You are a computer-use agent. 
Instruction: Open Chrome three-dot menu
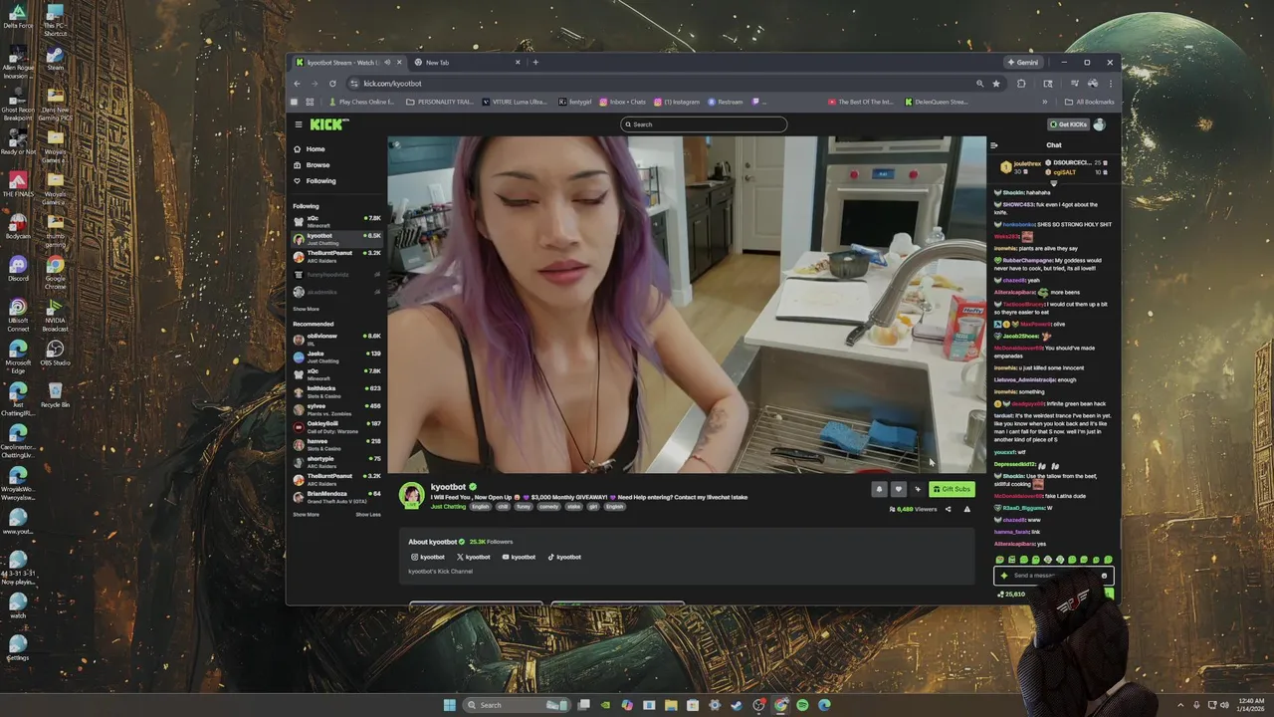point(1110,84)
